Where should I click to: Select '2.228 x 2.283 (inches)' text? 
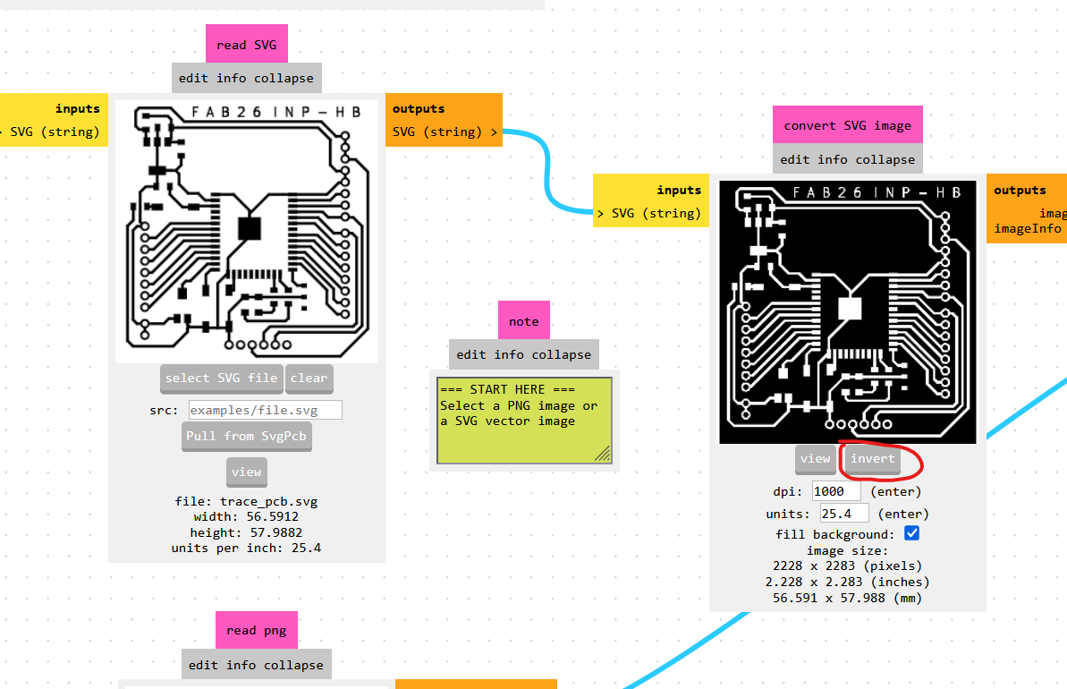[x=848, y=583]
